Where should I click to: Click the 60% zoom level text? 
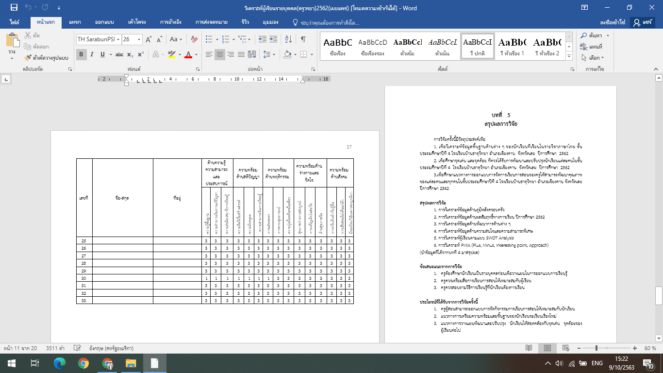point(650,348)
